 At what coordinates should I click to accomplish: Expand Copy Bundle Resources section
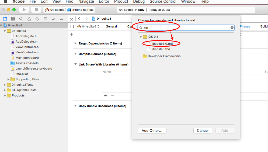pos(75,106)
